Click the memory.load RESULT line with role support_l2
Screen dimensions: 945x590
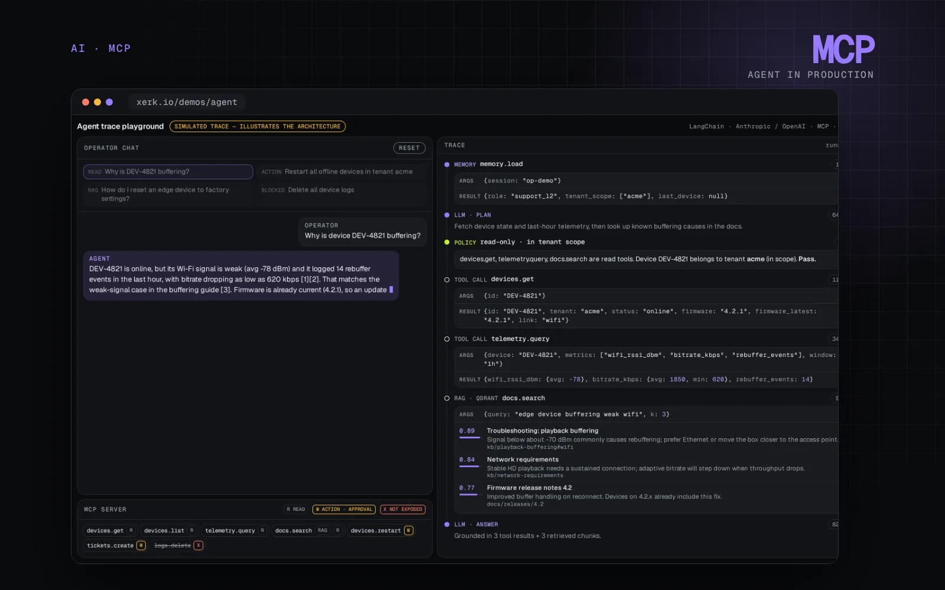pyautogui.click(x=647, y=196)
